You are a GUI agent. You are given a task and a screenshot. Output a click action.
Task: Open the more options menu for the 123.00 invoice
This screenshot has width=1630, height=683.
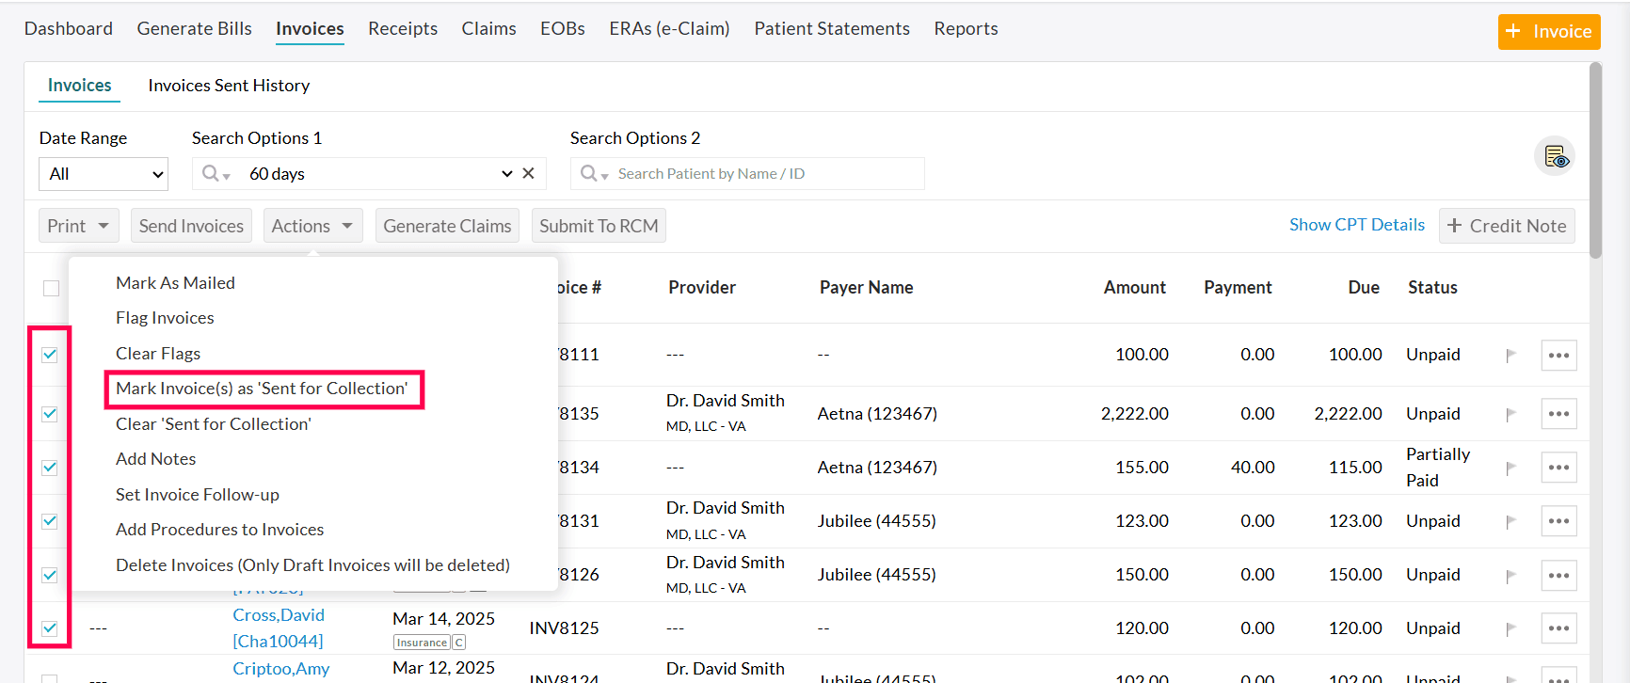[x=1558, y=521]
